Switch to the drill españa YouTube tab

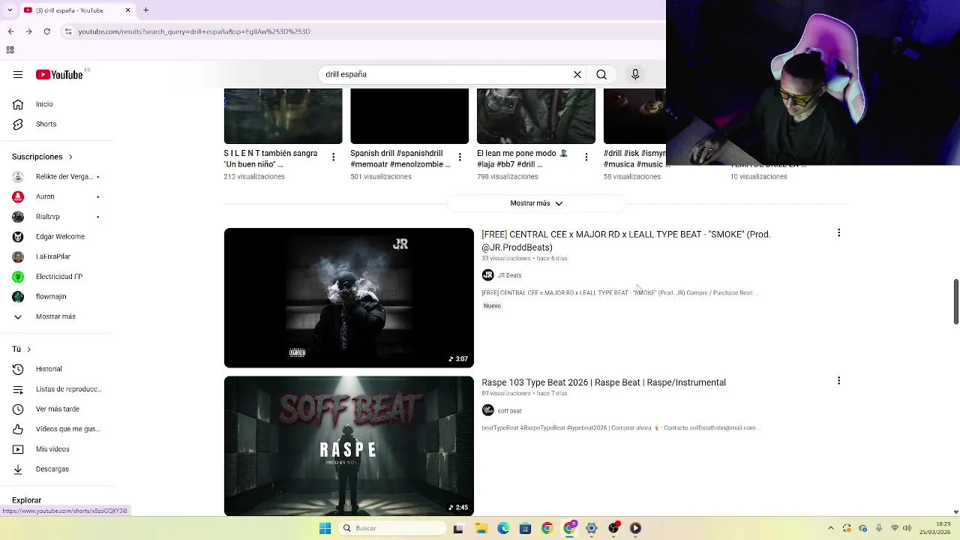point(77,10)
